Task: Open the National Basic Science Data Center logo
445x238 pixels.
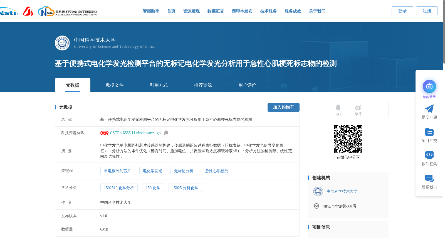Action: click(x=67, y=11)
